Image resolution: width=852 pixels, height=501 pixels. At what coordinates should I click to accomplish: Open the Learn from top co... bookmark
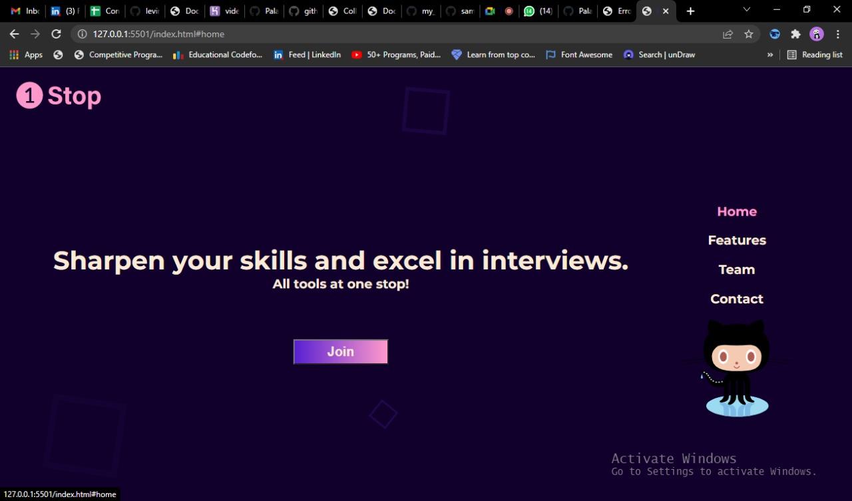[x=493, y=55]
